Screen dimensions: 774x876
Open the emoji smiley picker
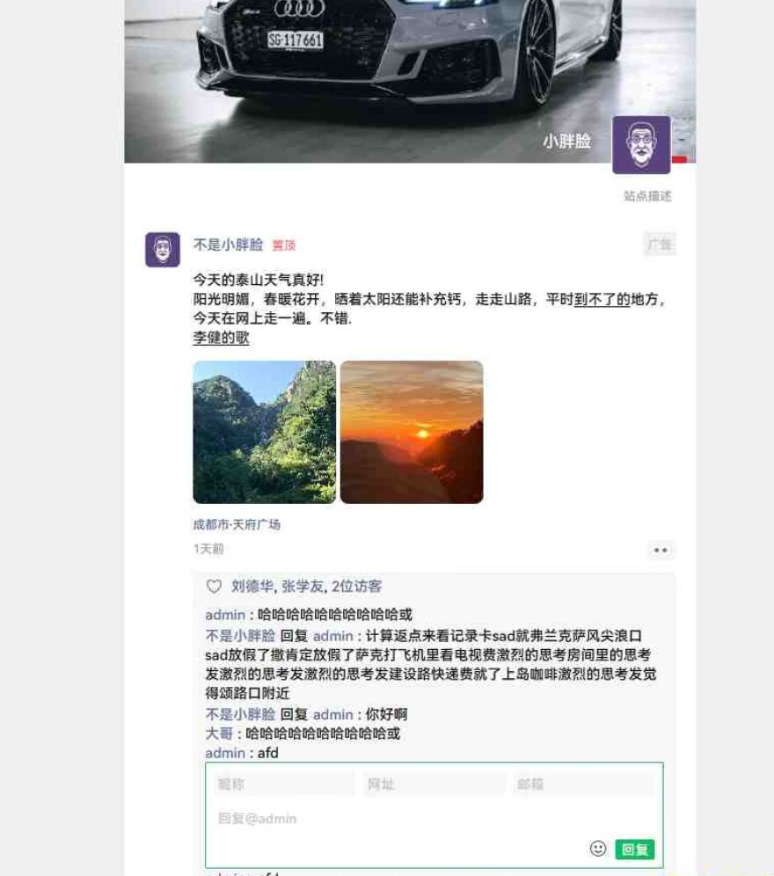tap(598, 849)
